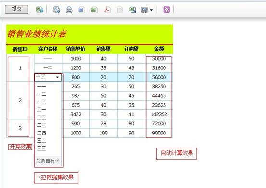Click sales volume cell 35
The width and height of the screenshot is (266, 188).
[103, 68]
